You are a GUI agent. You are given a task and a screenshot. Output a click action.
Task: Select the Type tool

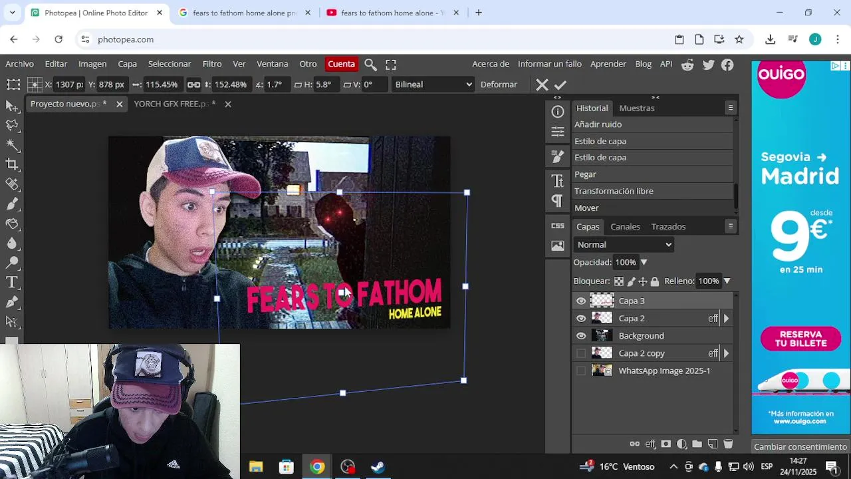point(11,282)
